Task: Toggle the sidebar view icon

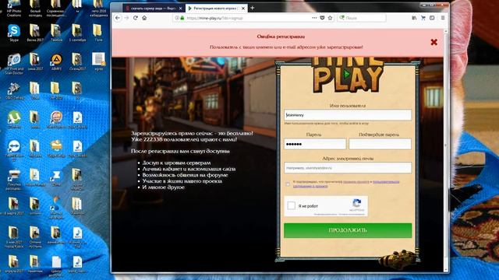Action: pyautogui.click(x=432, y=18)
